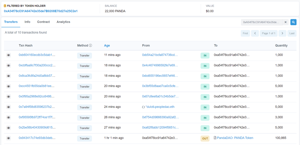
Task: View details eye icon for 0x943417c74e93db3deb row
Action: pyautogui.click(x=8, y=138)
